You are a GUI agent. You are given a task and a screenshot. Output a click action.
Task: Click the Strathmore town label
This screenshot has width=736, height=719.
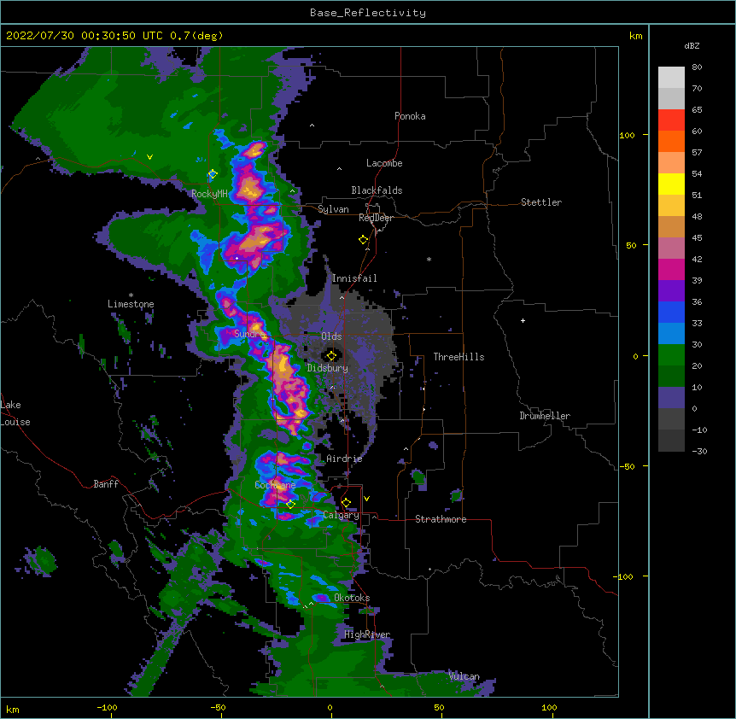pyautogui.click(x=441, y=519)
